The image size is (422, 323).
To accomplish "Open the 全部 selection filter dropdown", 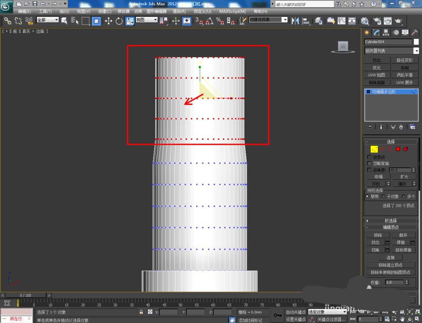I will (x=48, y=20).
